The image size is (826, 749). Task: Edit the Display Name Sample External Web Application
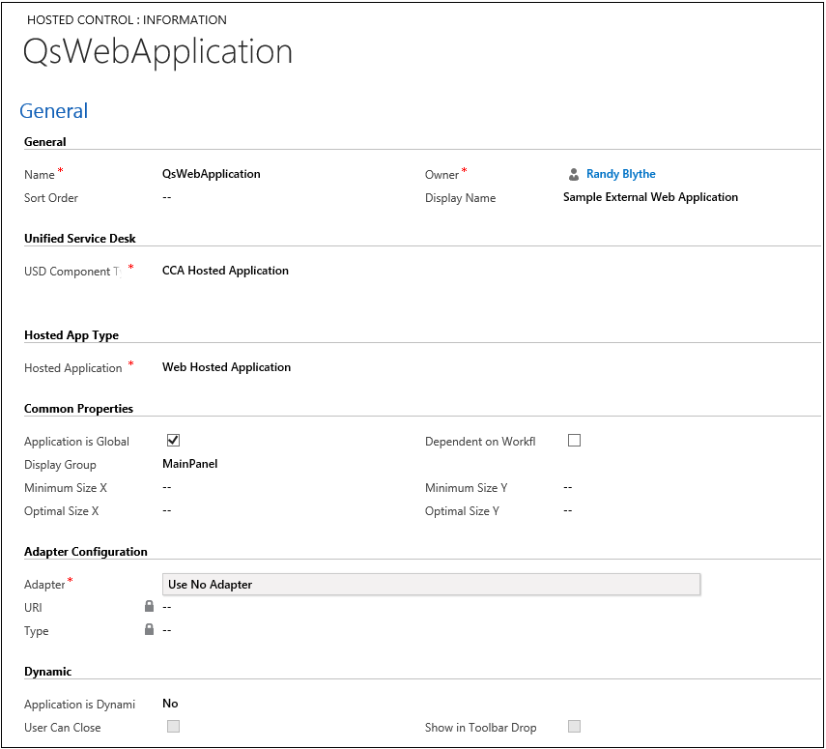coord(649,196)
